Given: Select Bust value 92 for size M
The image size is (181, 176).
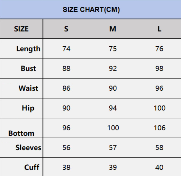Looking at the screenshot, I should click(113, 69).
